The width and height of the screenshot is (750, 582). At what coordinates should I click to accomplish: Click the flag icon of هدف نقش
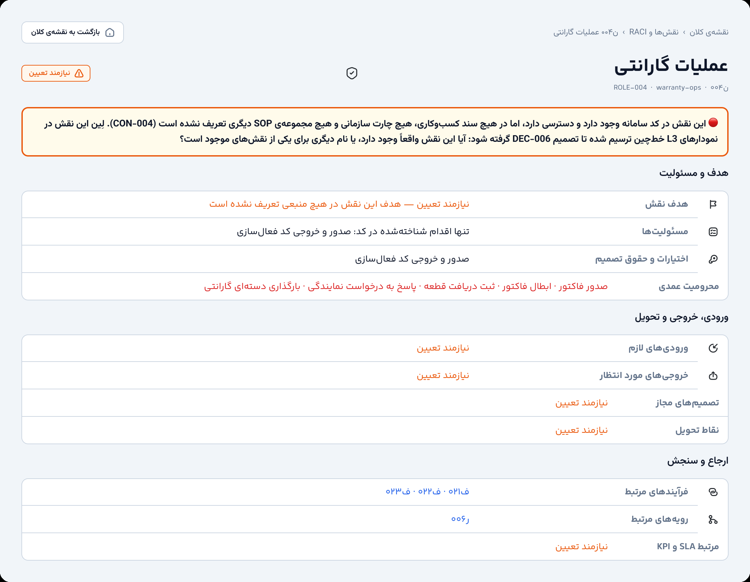click(x=713, y=204)
